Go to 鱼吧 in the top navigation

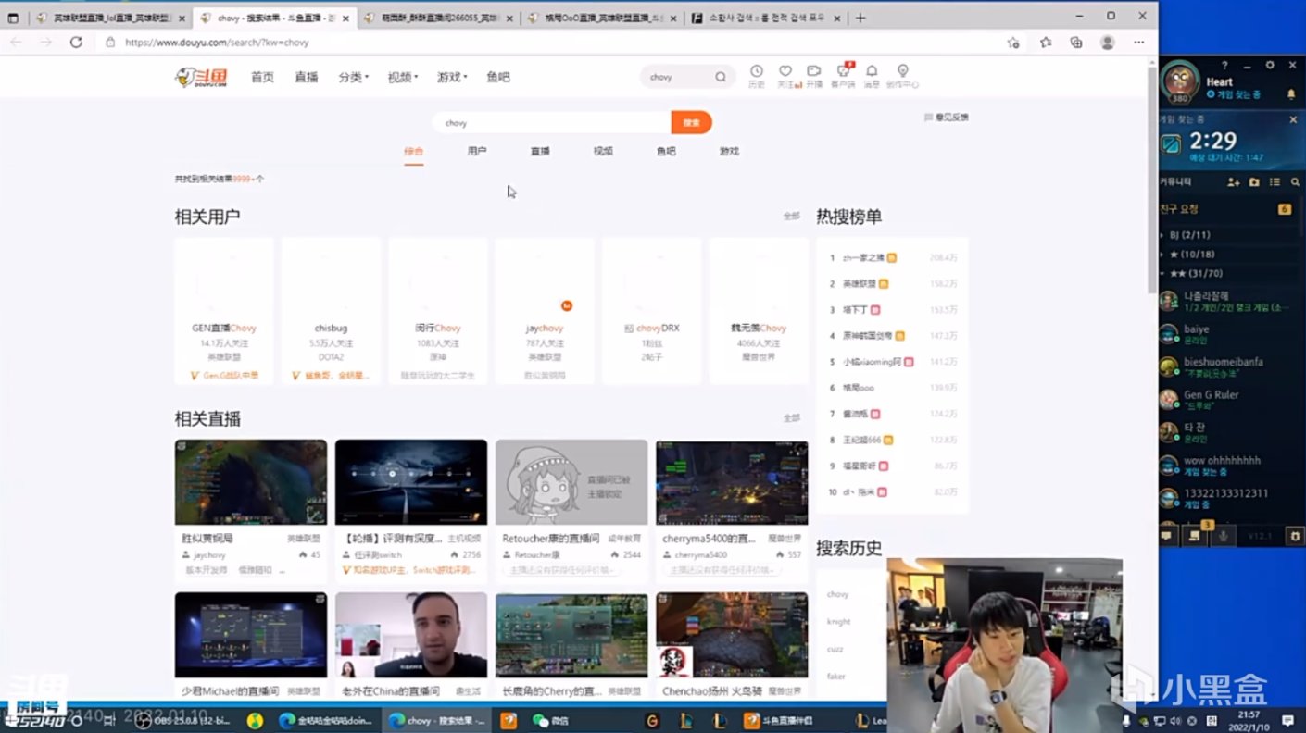pos(498,77)
